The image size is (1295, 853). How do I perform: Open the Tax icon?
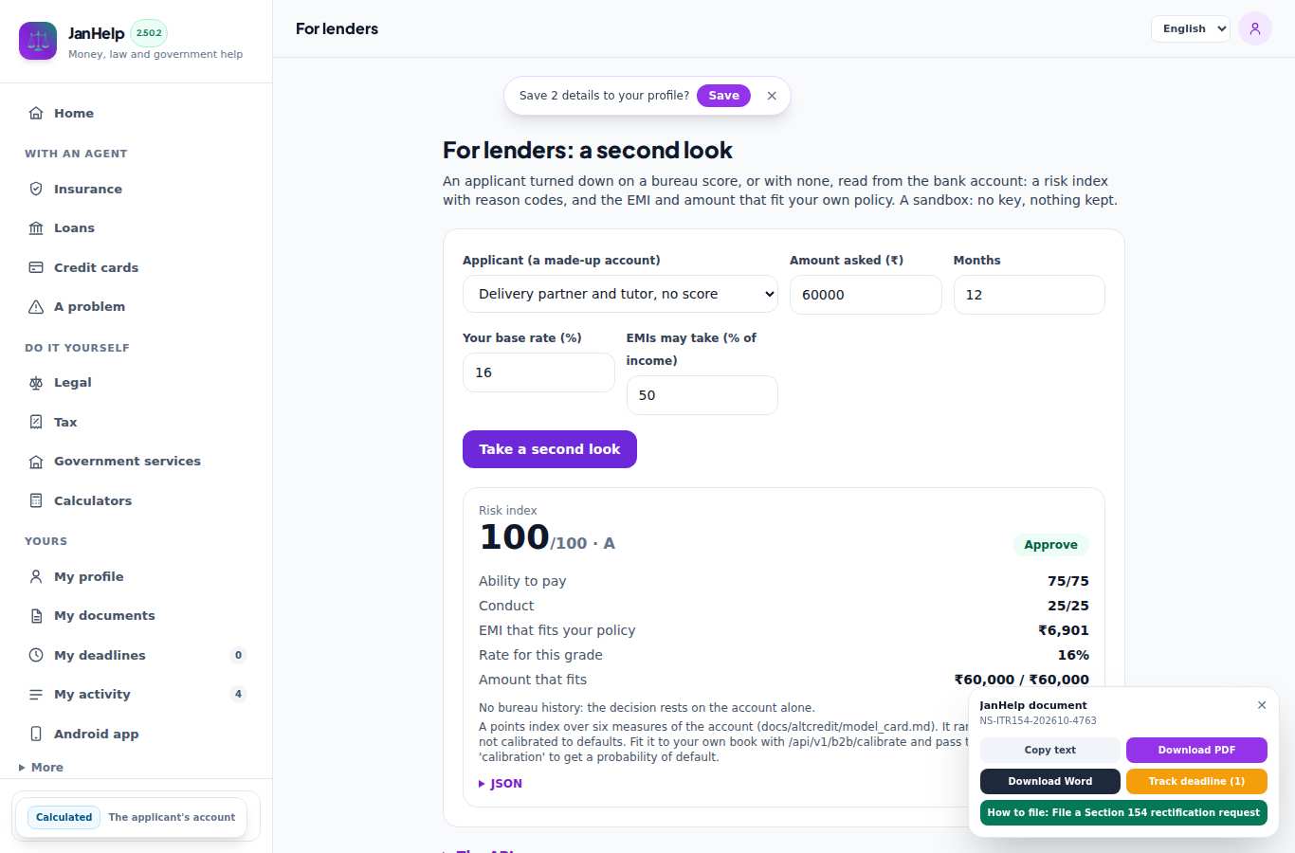36,422
